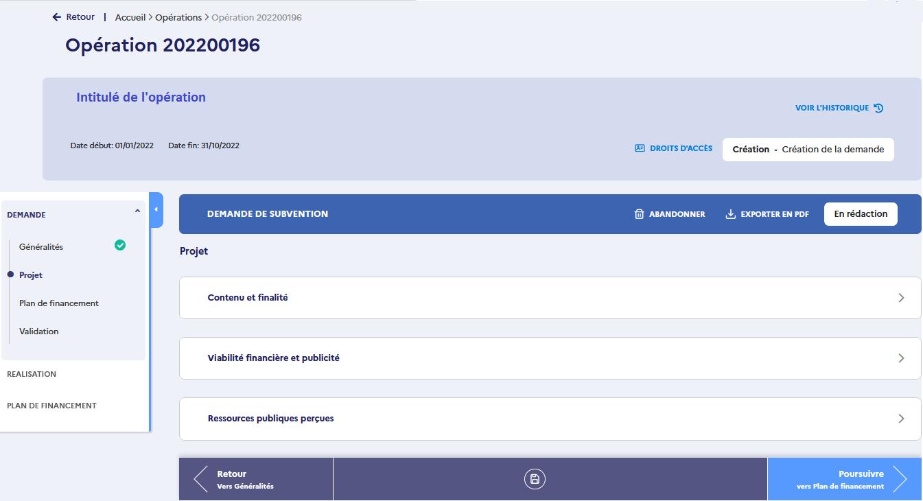This screenshot has height=501, width=923.
Task: Click the Intitulé de l'opération title
Action: pos(141,97)
